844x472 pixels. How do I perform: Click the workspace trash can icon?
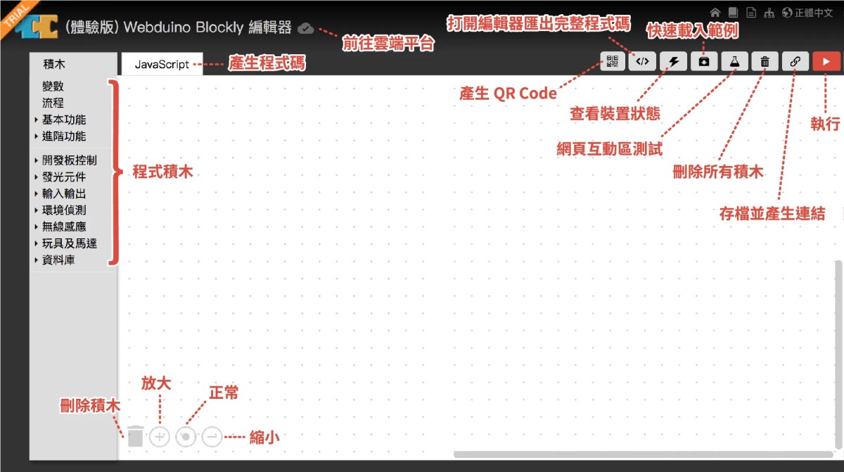click(x=136, y=436)
